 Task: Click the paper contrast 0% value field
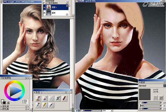164,106
